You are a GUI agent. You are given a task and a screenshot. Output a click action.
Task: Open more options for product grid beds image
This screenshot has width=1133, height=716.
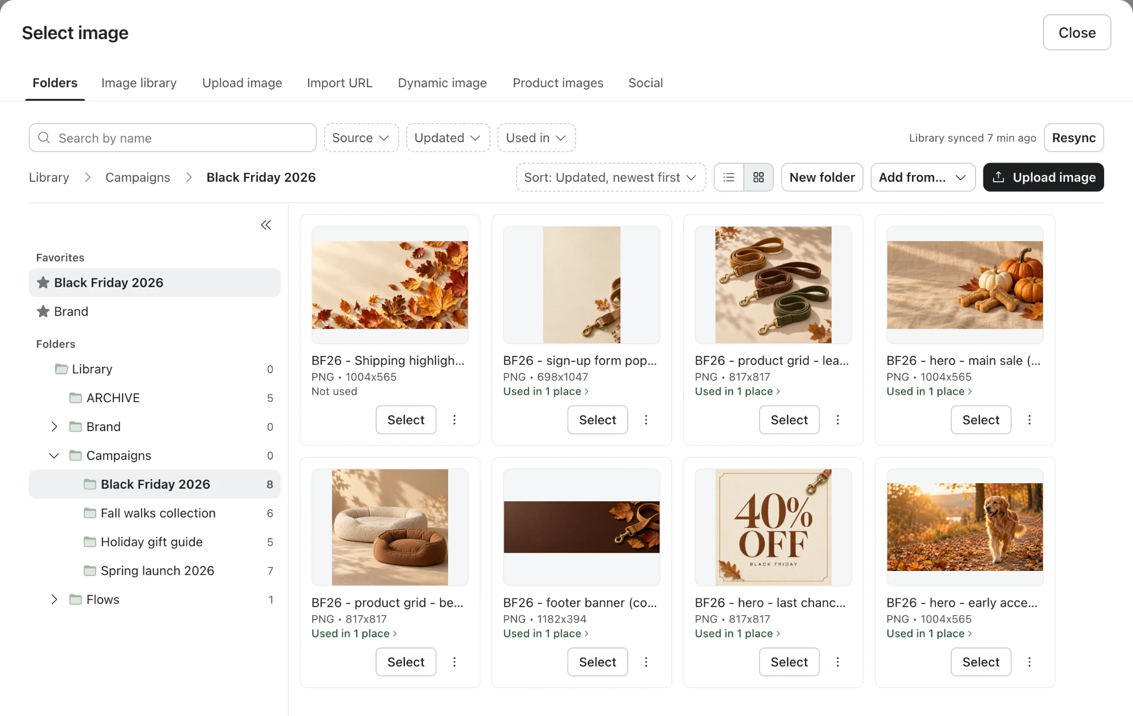click(x=454, y=662)
